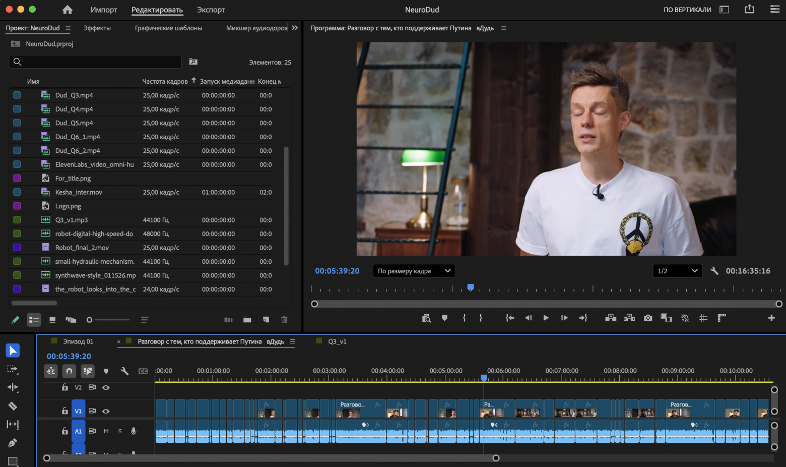The width and height of the screenshot is (786, 467).
Task: Select the Razor tool in the timeline toolbox
Action: point(13,406)
